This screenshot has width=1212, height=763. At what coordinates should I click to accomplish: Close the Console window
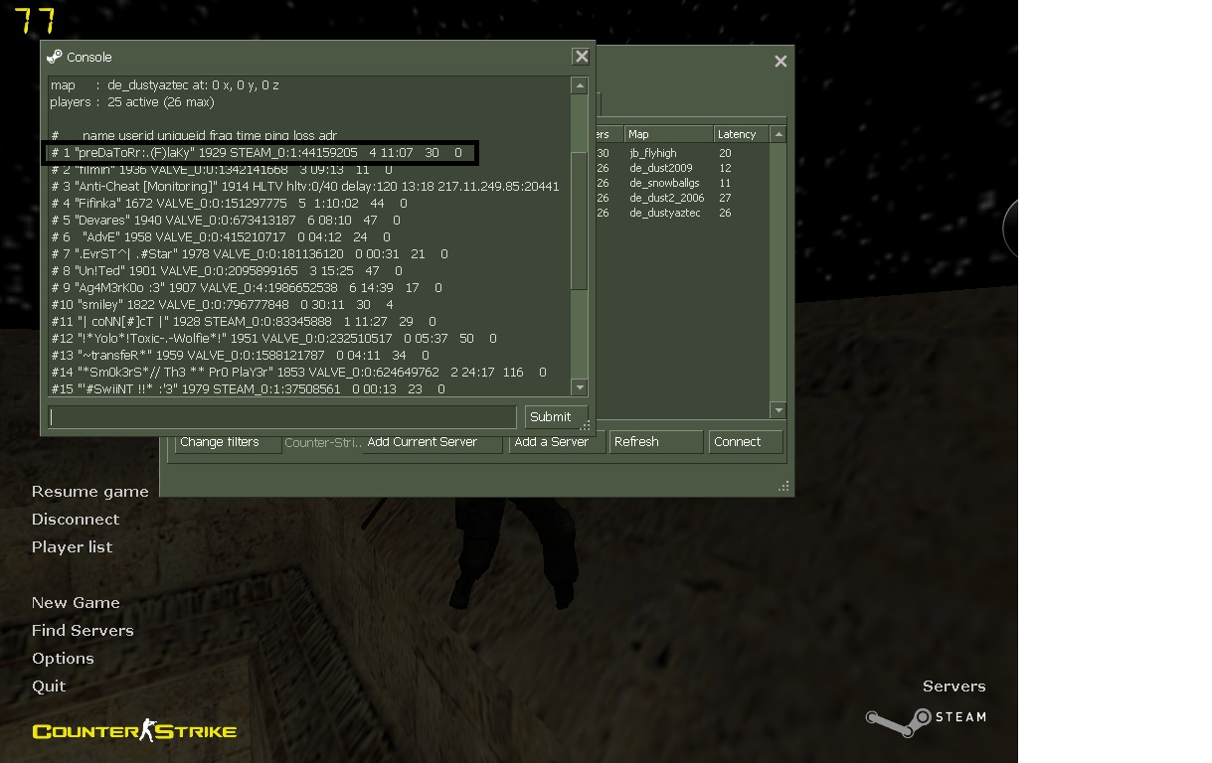(x=581, y=58)
